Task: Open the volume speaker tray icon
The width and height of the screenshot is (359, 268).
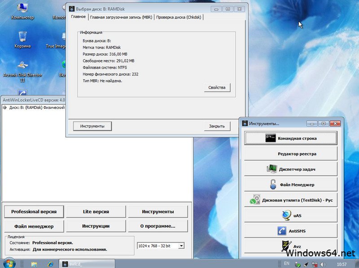Action: pyautogui.click(x=323, y=264)
